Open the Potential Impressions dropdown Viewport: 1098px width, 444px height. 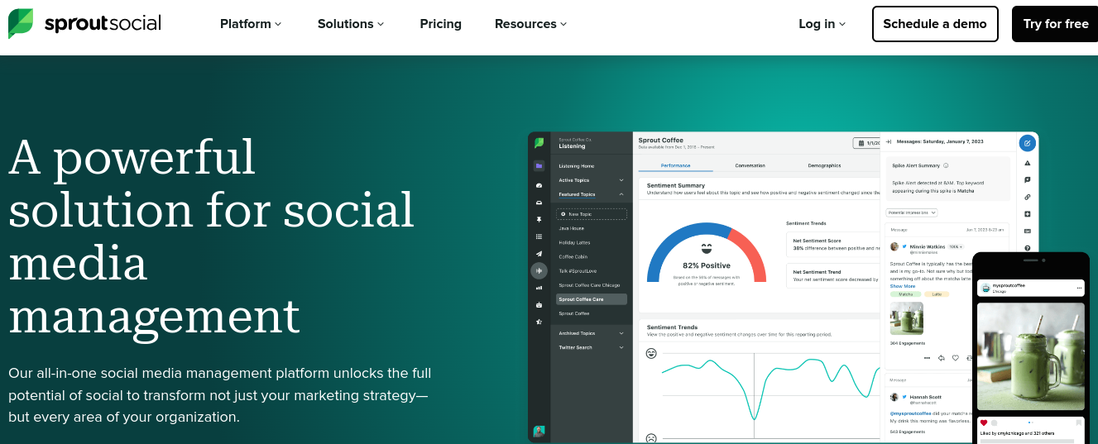(x=912, y=212)
